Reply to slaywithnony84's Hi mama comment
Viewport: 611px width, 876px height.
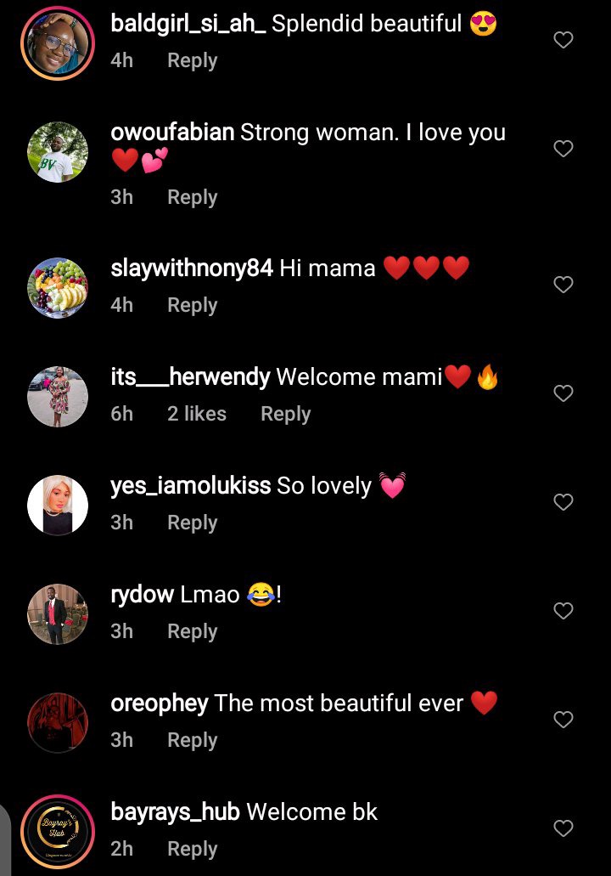[x=192, y=306]
